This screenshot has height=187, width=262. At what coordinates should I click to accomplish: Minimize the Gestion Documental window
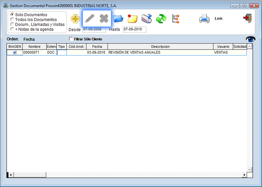[234, 6]
